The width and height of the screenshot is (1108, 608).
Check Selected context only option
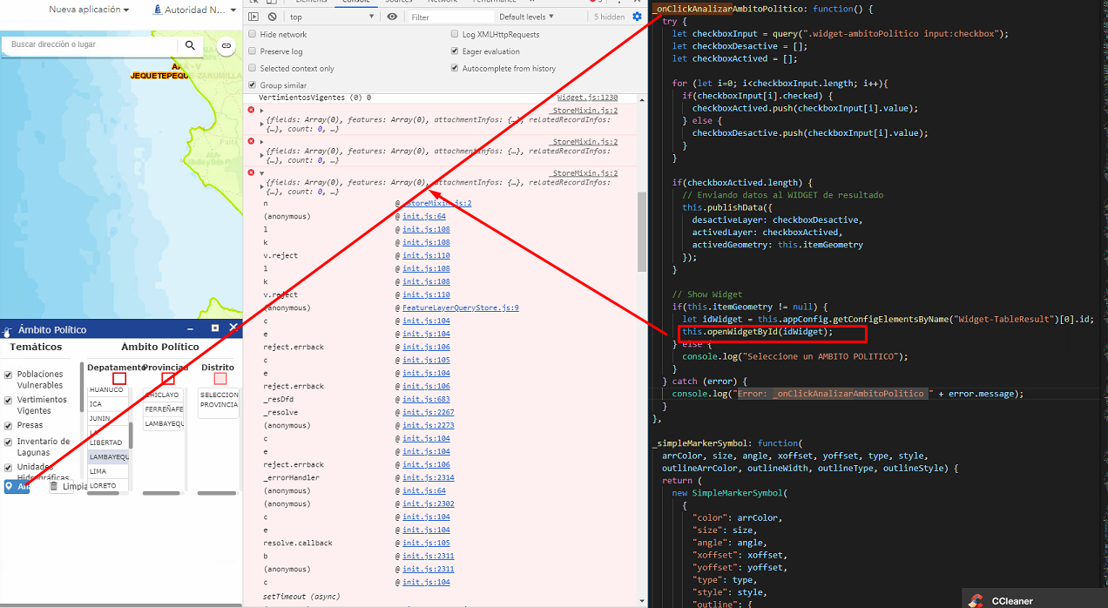tap(253, 68)
